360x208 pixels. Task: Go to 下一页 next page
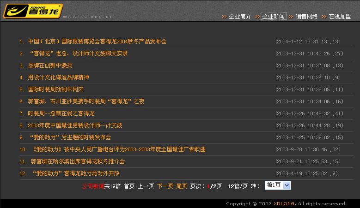(x=165, y=186)
